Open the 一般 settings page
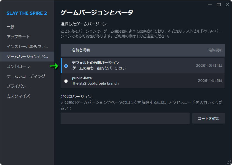 [x=10, y=27]
